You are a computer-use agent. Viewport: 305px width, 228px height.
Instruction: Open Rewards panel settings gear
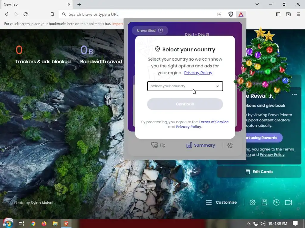(230, 145)
